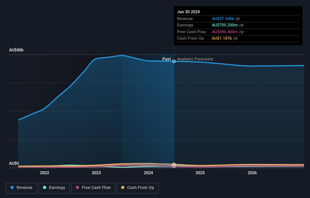The height and width of the screenshot is (198, 310).
Task: Select the 2025 label on the x-axis
Action: click(x=200, y=173)
